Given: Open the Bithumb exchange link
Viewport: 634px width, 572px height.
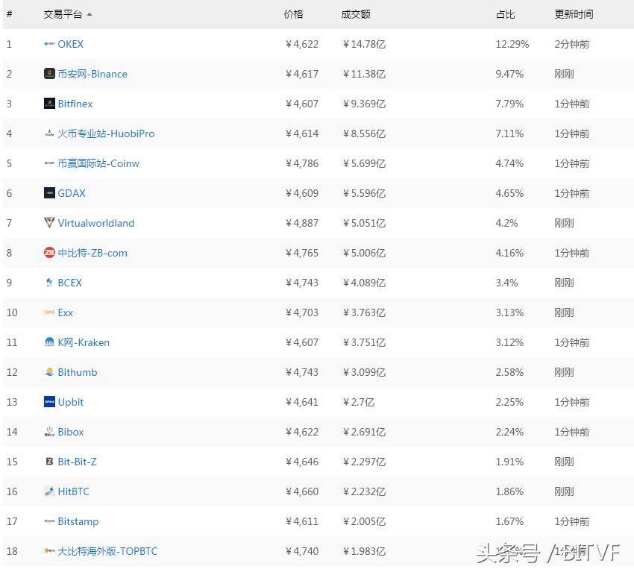Looking at the screenshot, I should (x=78, y=372).
